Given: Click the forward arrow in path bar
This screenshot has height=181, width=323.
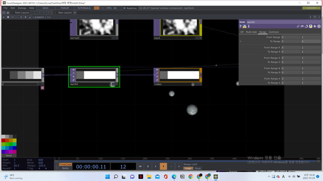Looking at the screenshot, I should tap(17, 17).
